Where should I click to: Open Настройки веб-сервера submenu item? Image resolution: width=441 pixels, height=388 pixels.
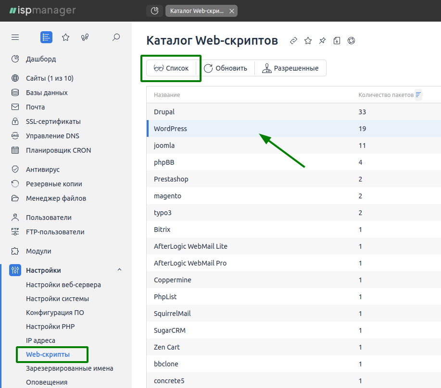(63, 285)
